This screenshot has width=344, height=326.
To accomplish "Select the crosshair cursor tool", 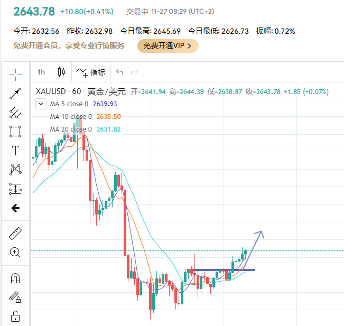I will (15, 74).
